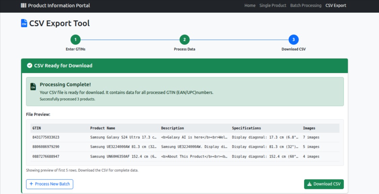
Task: Click Display diagonal: 17.3 cm specification cell
Action: (265, 137)
